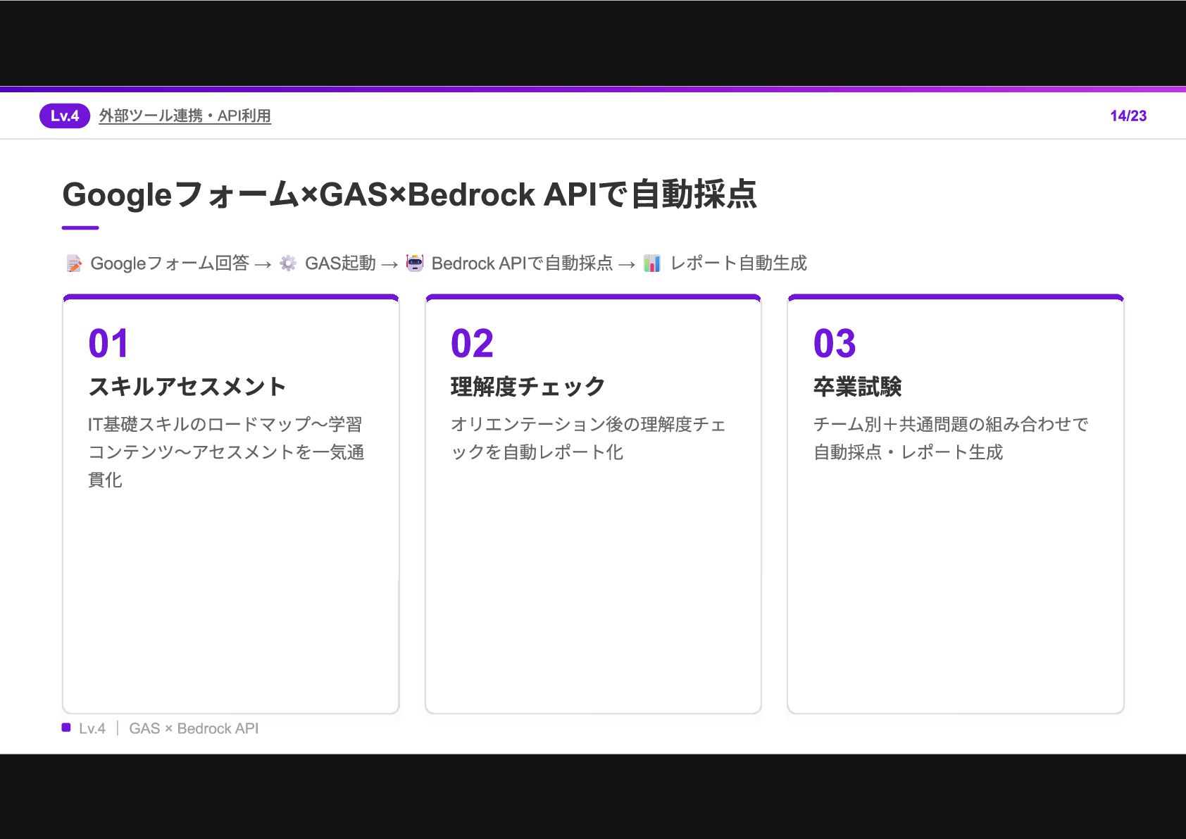
Task: Click the Lv.4 purple badge
Action: tap(65, 116)
